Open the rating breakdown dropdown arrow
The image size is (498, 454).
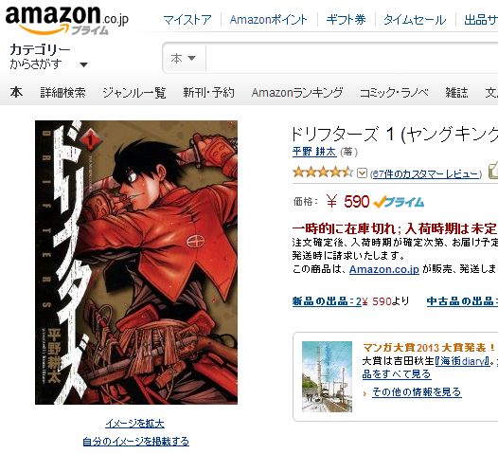(362, 173)
